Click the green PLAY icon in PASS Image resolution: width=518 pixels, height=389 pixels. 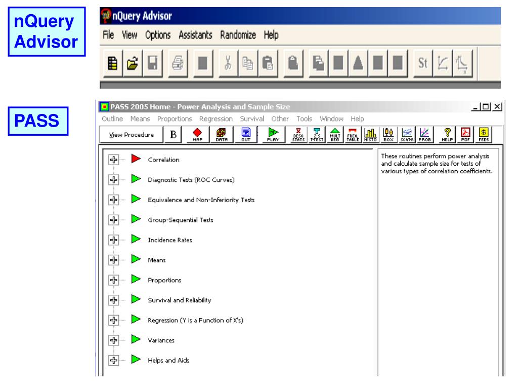(273, 135)
